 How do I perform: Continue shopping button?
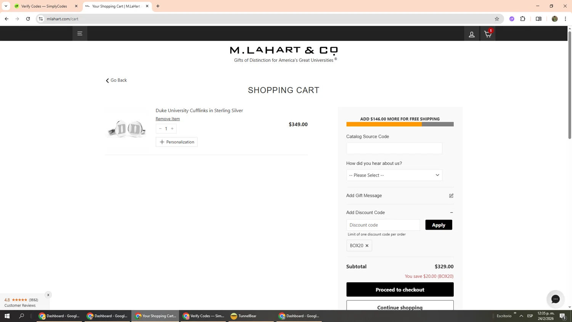pos(400,306)
